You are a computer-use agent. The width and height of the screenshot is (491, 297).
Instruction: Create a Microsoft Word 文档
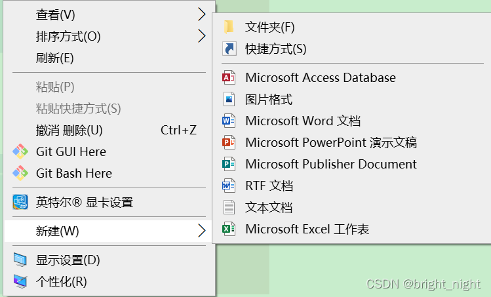[x=352, y=121]
